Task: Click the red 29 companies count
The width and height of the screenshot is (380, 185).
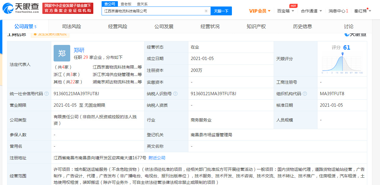Action: pos(86,57)
